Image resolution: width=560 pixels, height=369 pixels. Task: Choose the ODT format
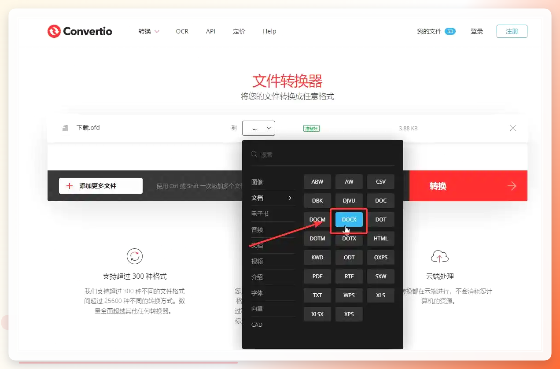click(349, 257)
